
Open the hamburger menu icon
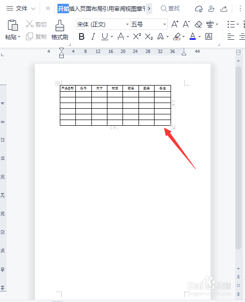9,9
